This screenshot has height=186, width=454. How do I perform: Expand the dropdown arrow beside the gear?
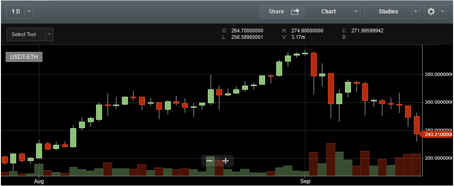[x=442, y=12]
